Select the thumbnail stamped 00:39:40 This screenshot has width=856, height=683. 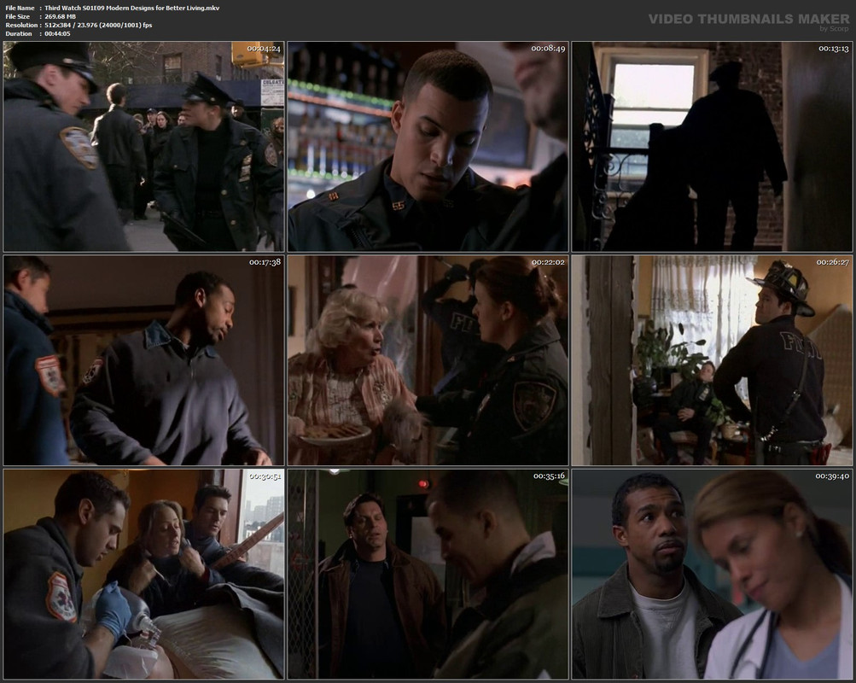coord(712,574)
